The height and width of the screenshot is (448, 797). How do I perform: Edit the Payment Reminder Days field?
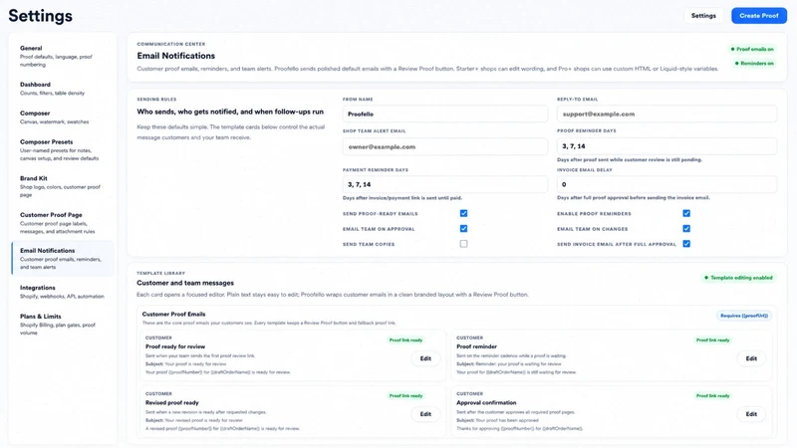(444, 184)
